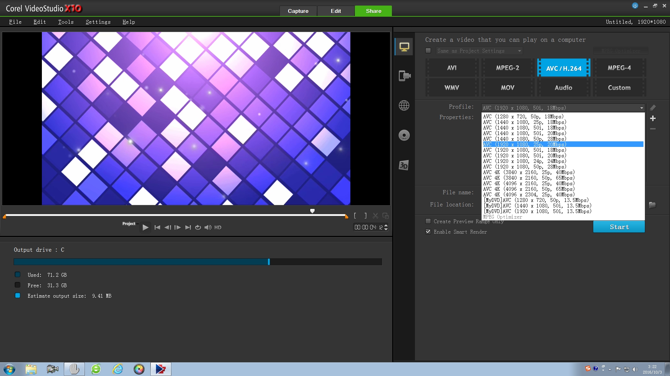The height and width of the screenshot is (376, 670).
Task: Uncheck Enable Smart Render
Action: pos(428,232)
